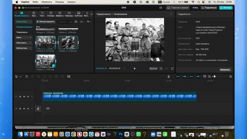Expand the Ваши sidebar section
This screenshot has width=247, height=139.
click(x=24, y=37)
